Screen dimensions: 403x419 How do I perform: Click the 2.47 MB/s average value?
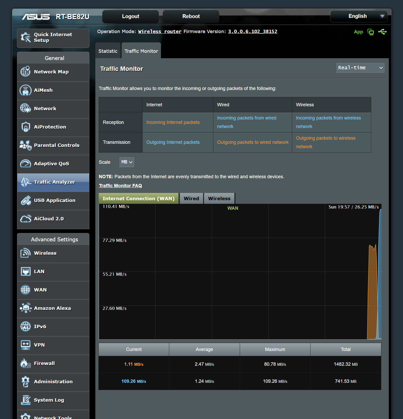[x=204, y=364]
